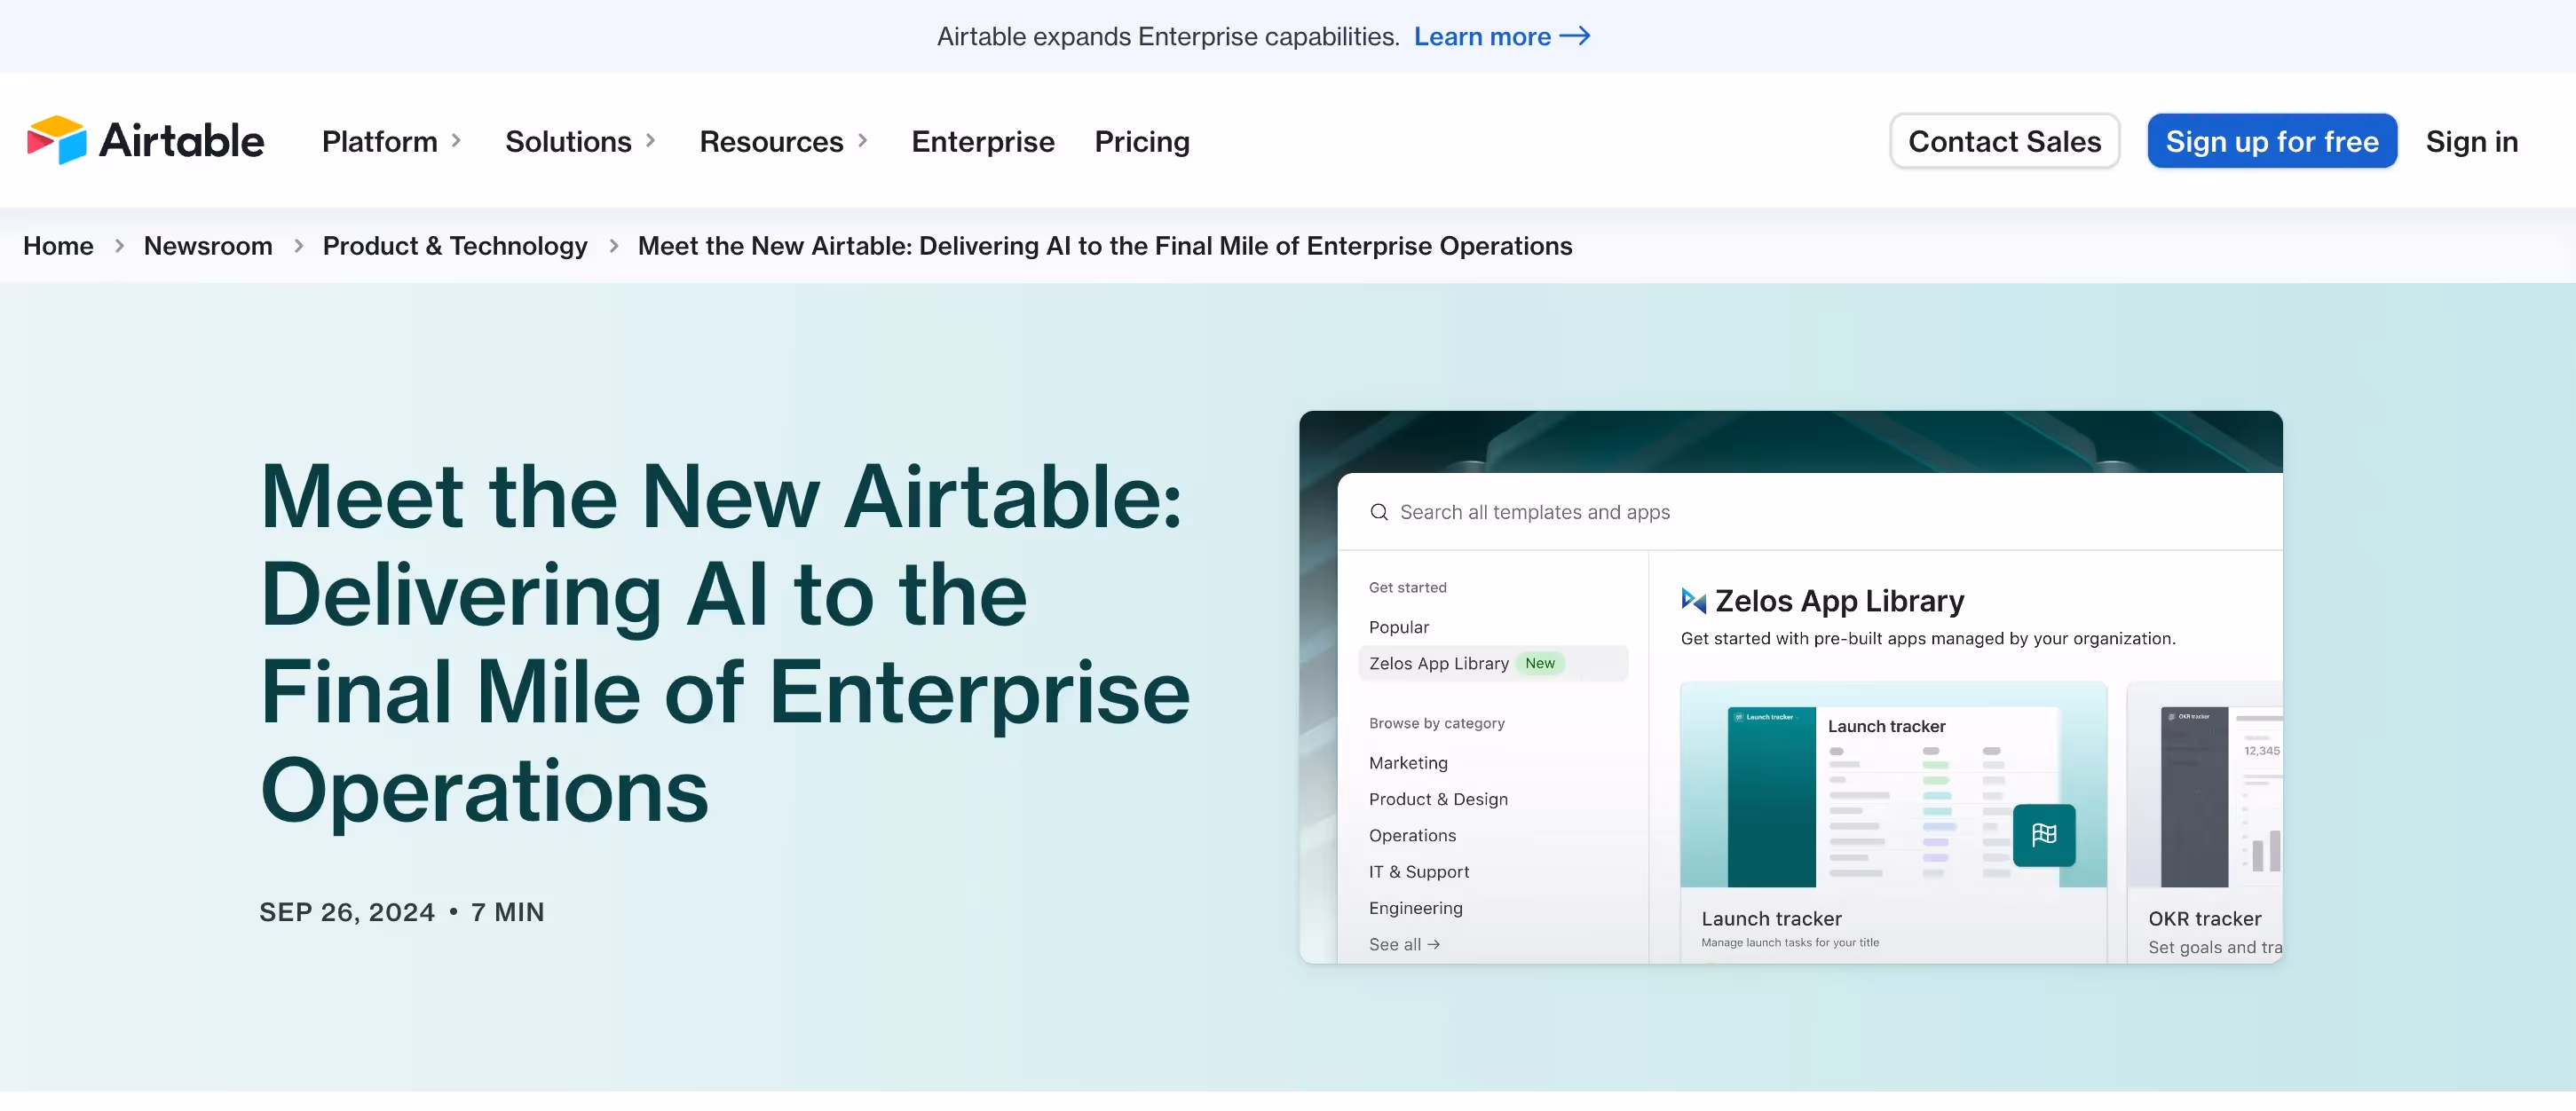Screen dimensions: 2576x1111
Task: Click the Contact Sales button
Action: (2004, 141)
